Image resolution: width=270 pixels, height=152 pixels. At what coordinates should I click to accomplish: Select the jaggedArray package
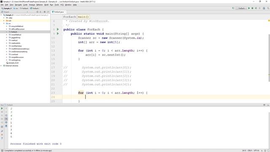[x=16, y=38]
